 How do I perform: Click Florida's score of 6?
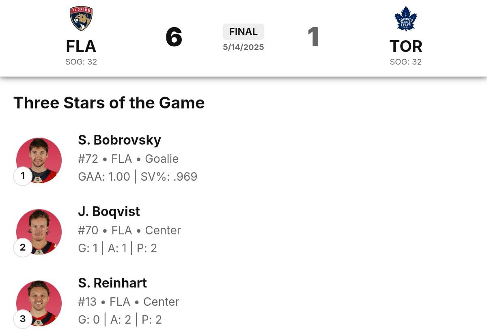tap(174, 37)
